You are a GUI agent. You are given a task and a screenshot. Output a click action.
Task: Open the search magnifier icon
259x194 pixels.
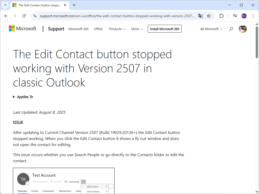point(231,29)
